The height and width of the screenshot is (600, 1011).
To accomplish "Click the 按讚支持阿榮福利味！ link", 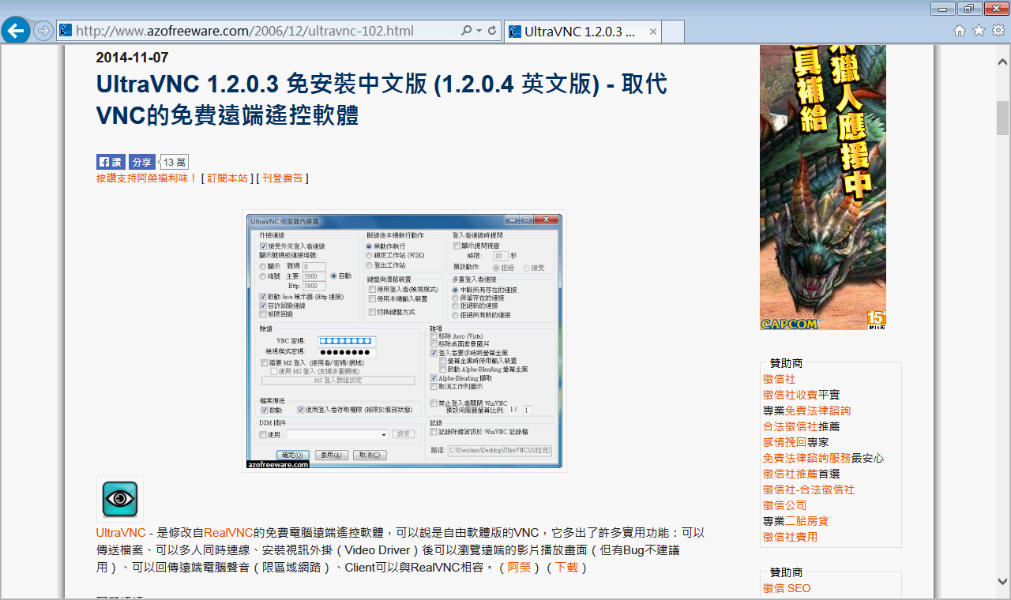I will [147, 178].
